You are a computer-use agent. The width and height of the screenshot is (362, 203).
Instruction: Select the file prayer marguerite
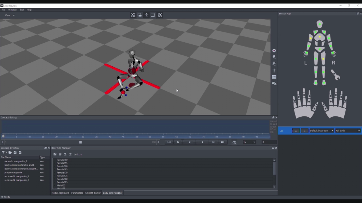13,173
